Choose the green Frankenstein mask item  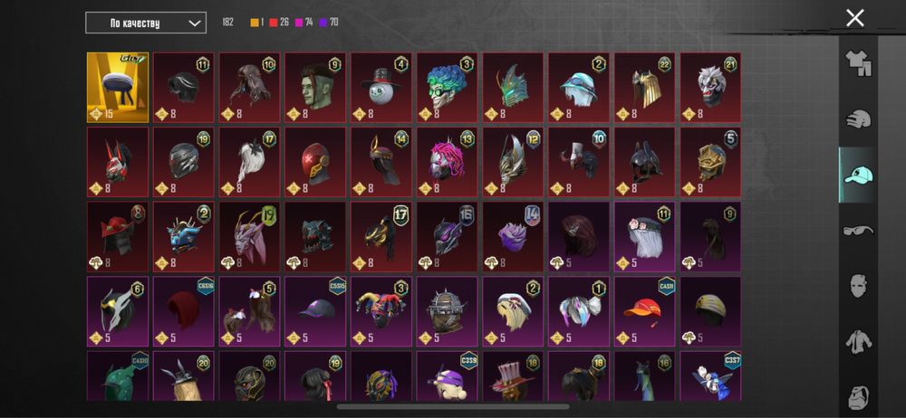315,87
